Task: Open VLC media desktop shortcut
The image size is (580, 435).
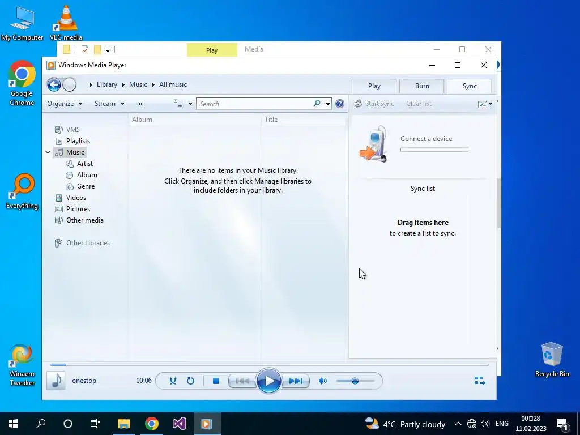Action: pyautogui.click(x=66, y=23)
